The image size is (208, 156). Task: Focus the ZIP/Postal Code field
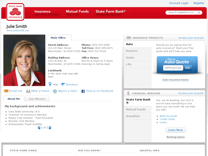click(173, 68)
